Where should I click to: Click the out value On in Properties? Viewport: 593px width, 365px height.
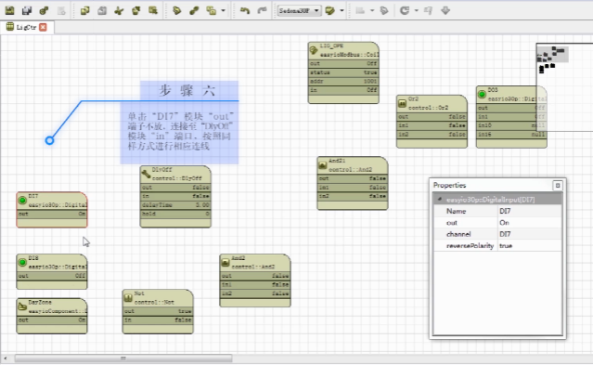pyautogui.click(x=530, y=223)
